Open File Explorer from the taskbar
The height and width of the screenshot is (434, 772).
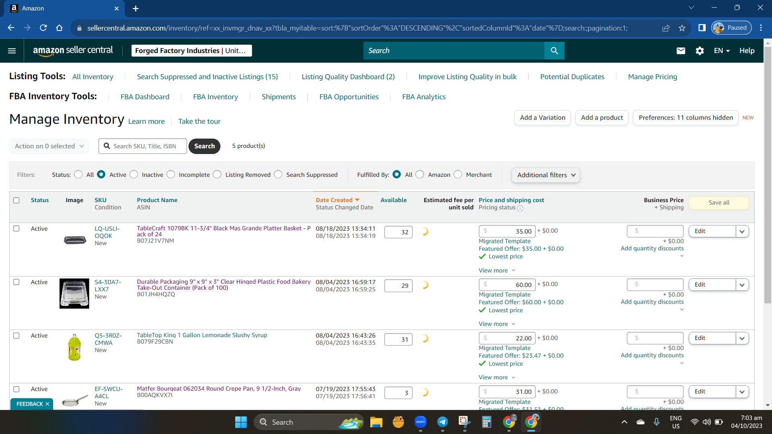click(376, 422)
